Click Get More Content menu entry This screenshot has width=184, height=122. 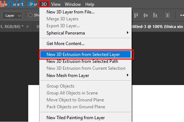[x=66, y=44]
